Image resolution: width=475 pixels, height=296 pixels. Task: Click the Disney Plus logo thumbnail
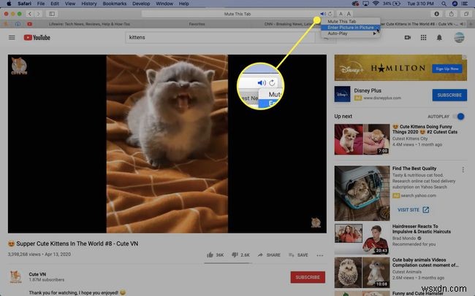[342, 94]
